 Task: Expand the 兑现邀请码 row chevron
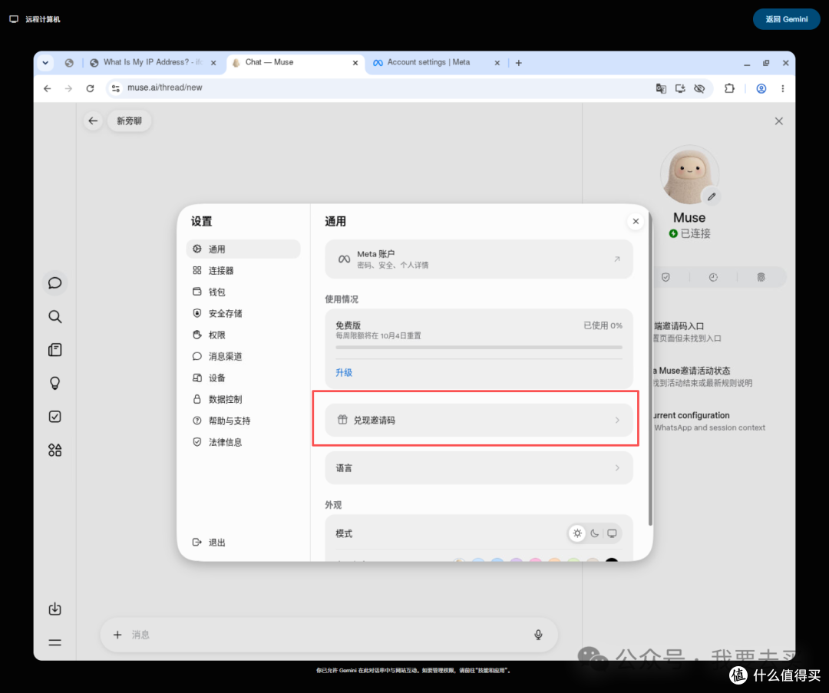tap(617, 421)
